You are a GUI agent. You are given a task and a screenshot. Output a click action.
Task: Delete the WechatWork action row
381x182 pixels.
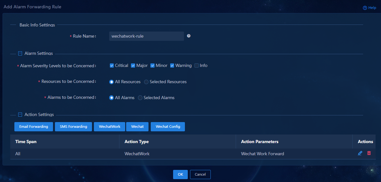pos(369,153)
